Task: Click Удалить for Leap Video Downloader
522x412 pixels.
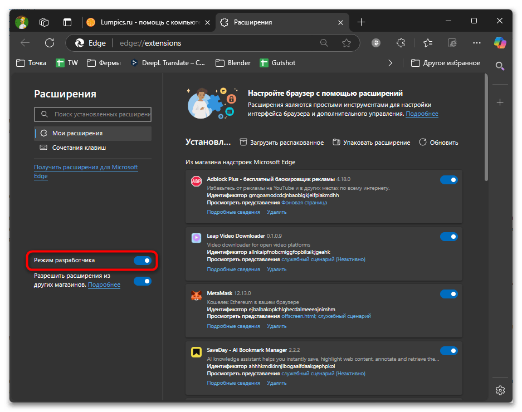Action: point(277,269)
